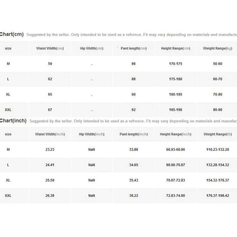Click the Chart(inch) heading text

tap(13, 121)
